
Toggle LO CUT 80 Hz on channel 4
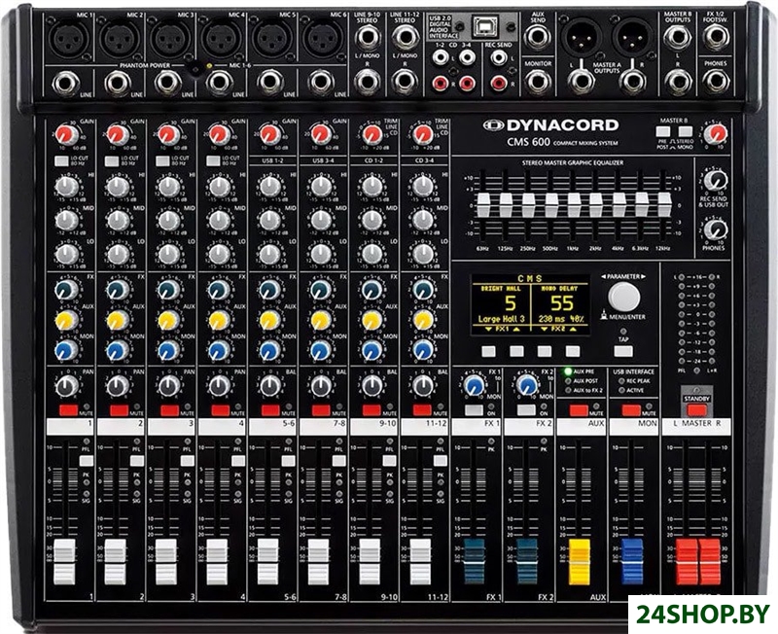[213, 161]
